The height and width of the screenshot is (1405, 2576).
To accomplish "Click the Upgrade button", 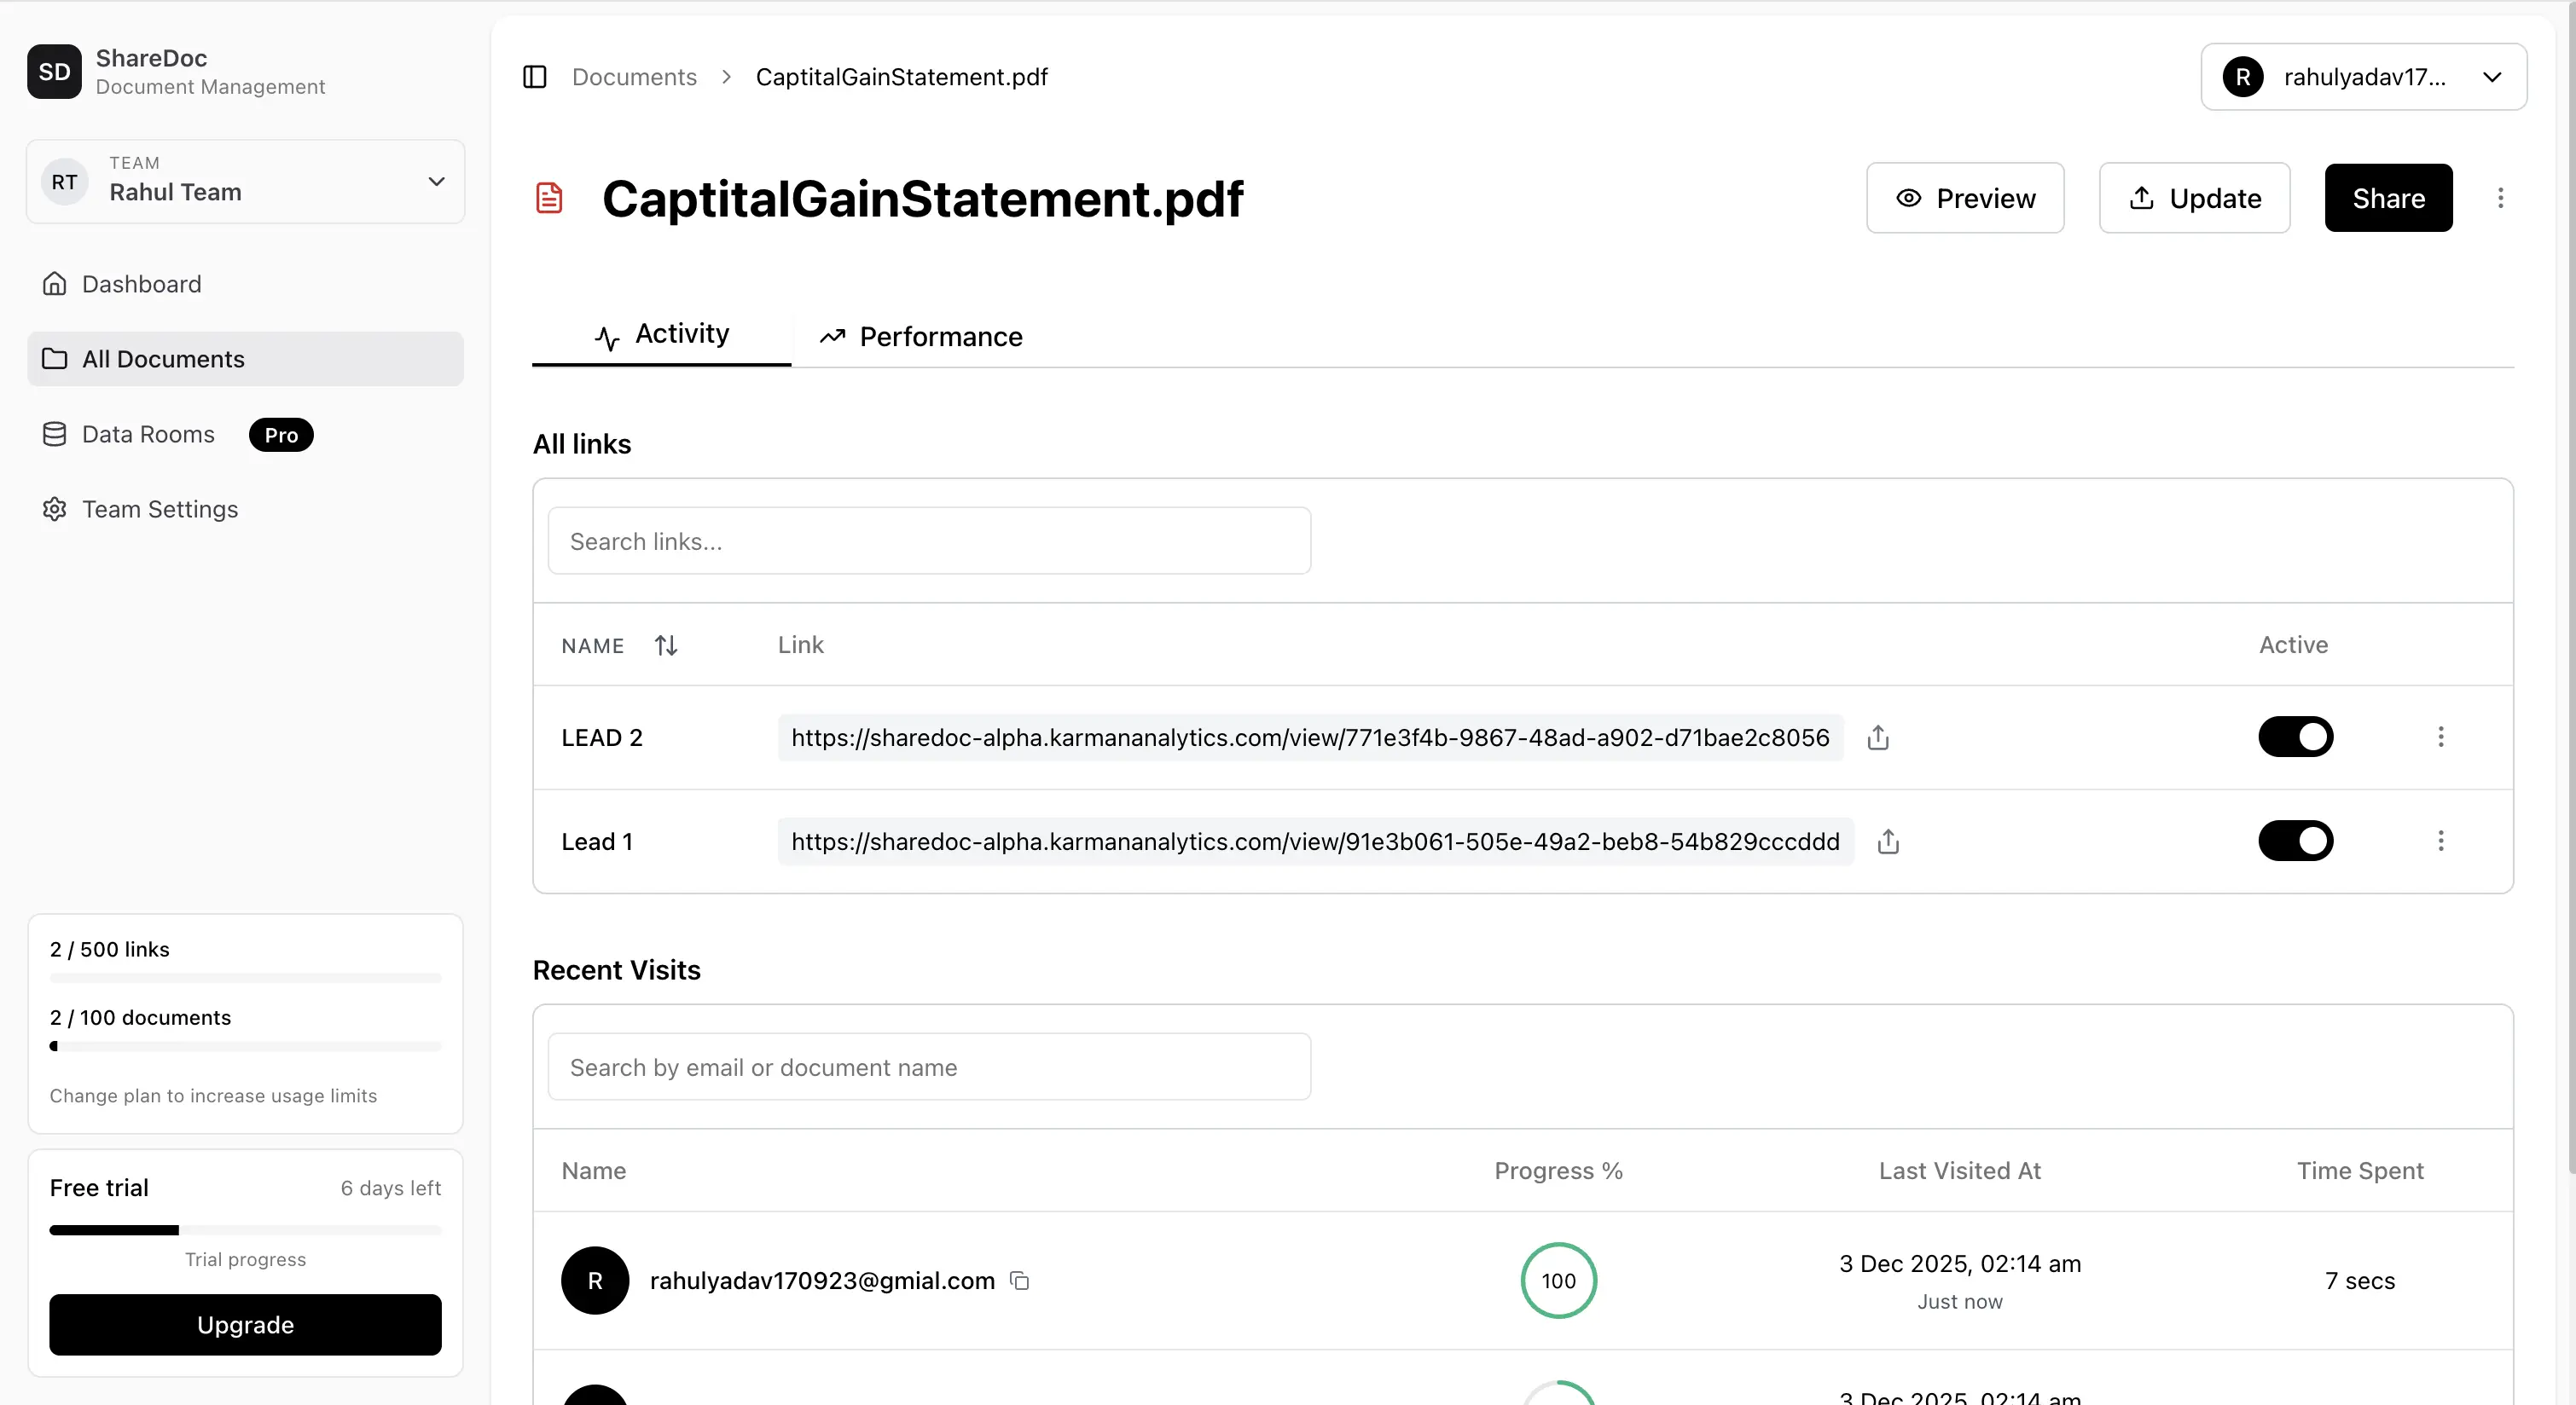I will (245, 1325).
